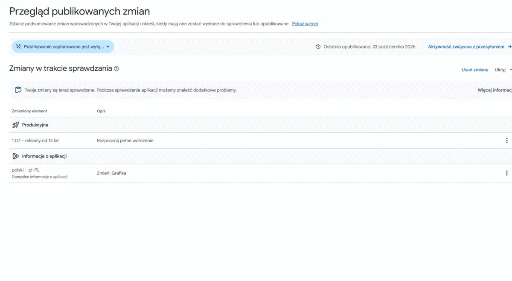Click the 'Usuń zmiany' link
The height and width of the screenshot is (281, 512).
(475, 70)
